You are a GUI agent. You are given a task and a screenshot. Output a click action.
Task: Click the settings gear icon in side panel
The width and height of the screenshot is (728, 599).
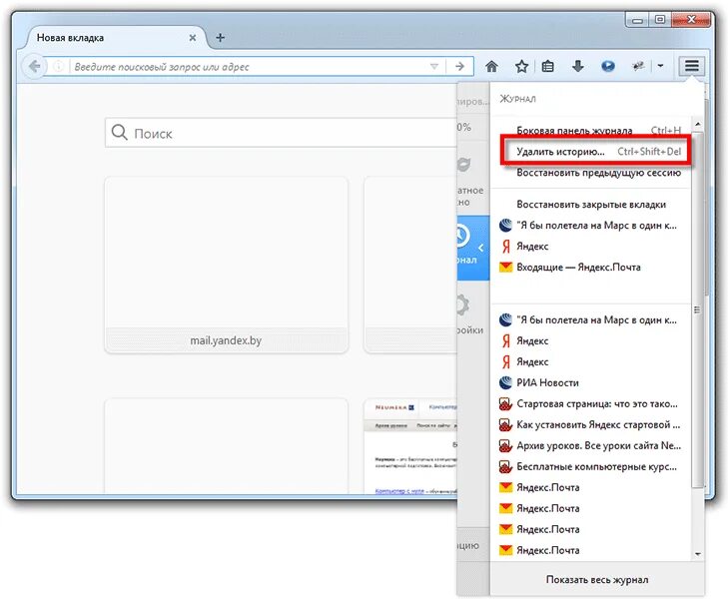pyautogui.click(x=465, y=304)
